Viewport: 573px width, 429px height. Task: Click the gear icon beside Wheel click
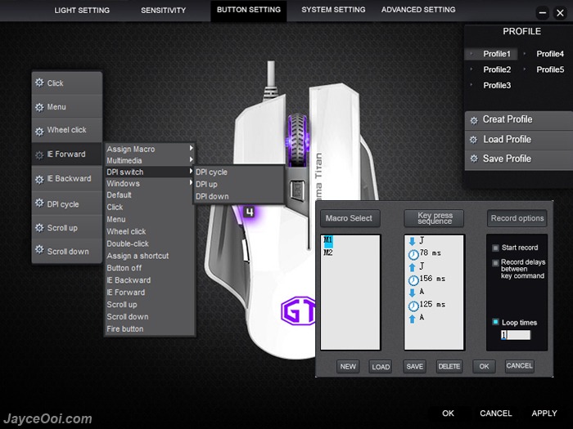tap(39, 131)
